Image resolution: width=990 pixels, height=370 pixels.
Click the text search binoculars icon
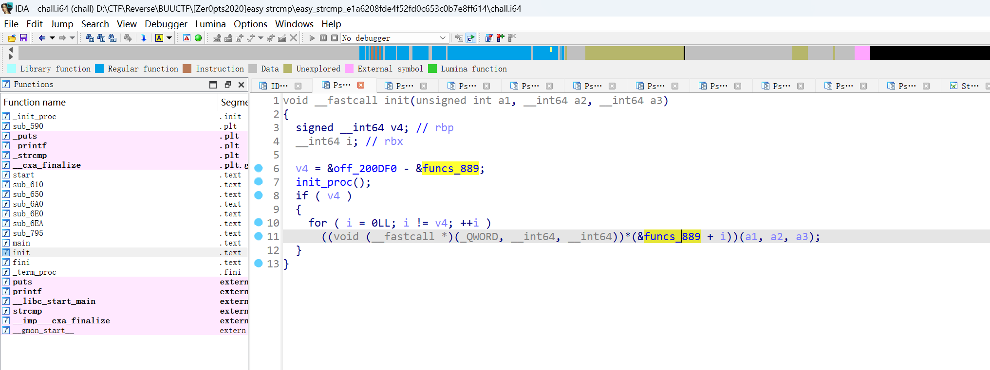click(101, 38)
